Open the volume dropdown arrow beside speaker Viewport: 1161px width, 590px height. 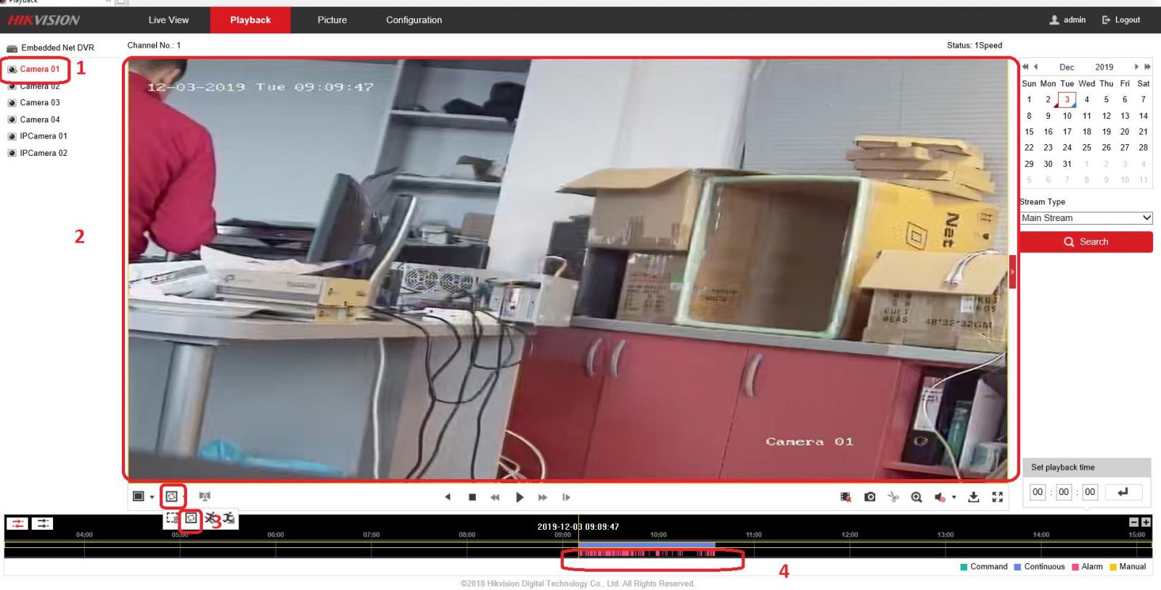[953, 497]
